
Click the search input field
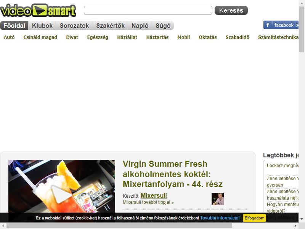pyautogui.click(x=148, y=10)
